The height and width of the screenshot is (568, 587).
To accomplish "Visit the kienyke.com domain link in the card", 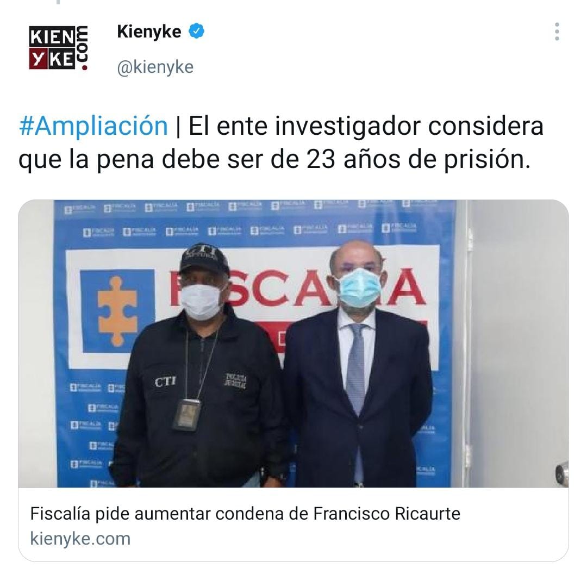I will pos(80,539).
